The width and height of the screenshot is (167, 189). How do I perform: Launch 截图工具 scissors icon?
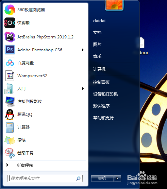click(10, 153)
